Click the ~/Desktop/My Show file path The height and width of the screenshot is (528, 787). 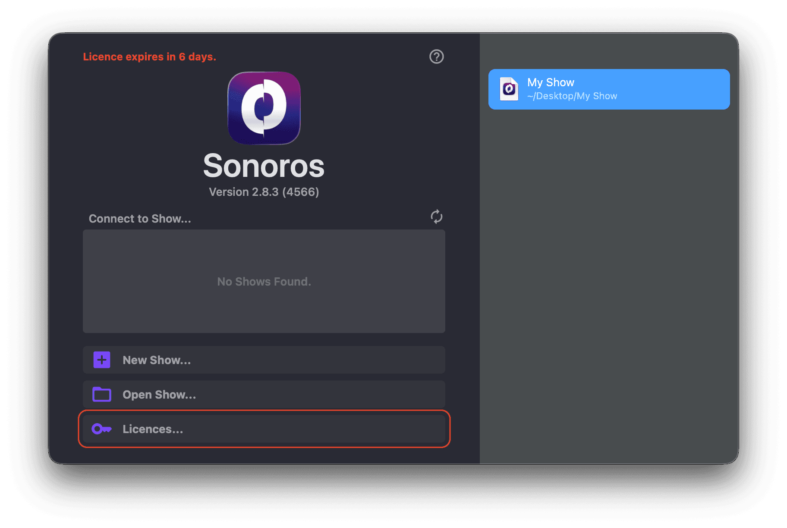pos(572,96)
